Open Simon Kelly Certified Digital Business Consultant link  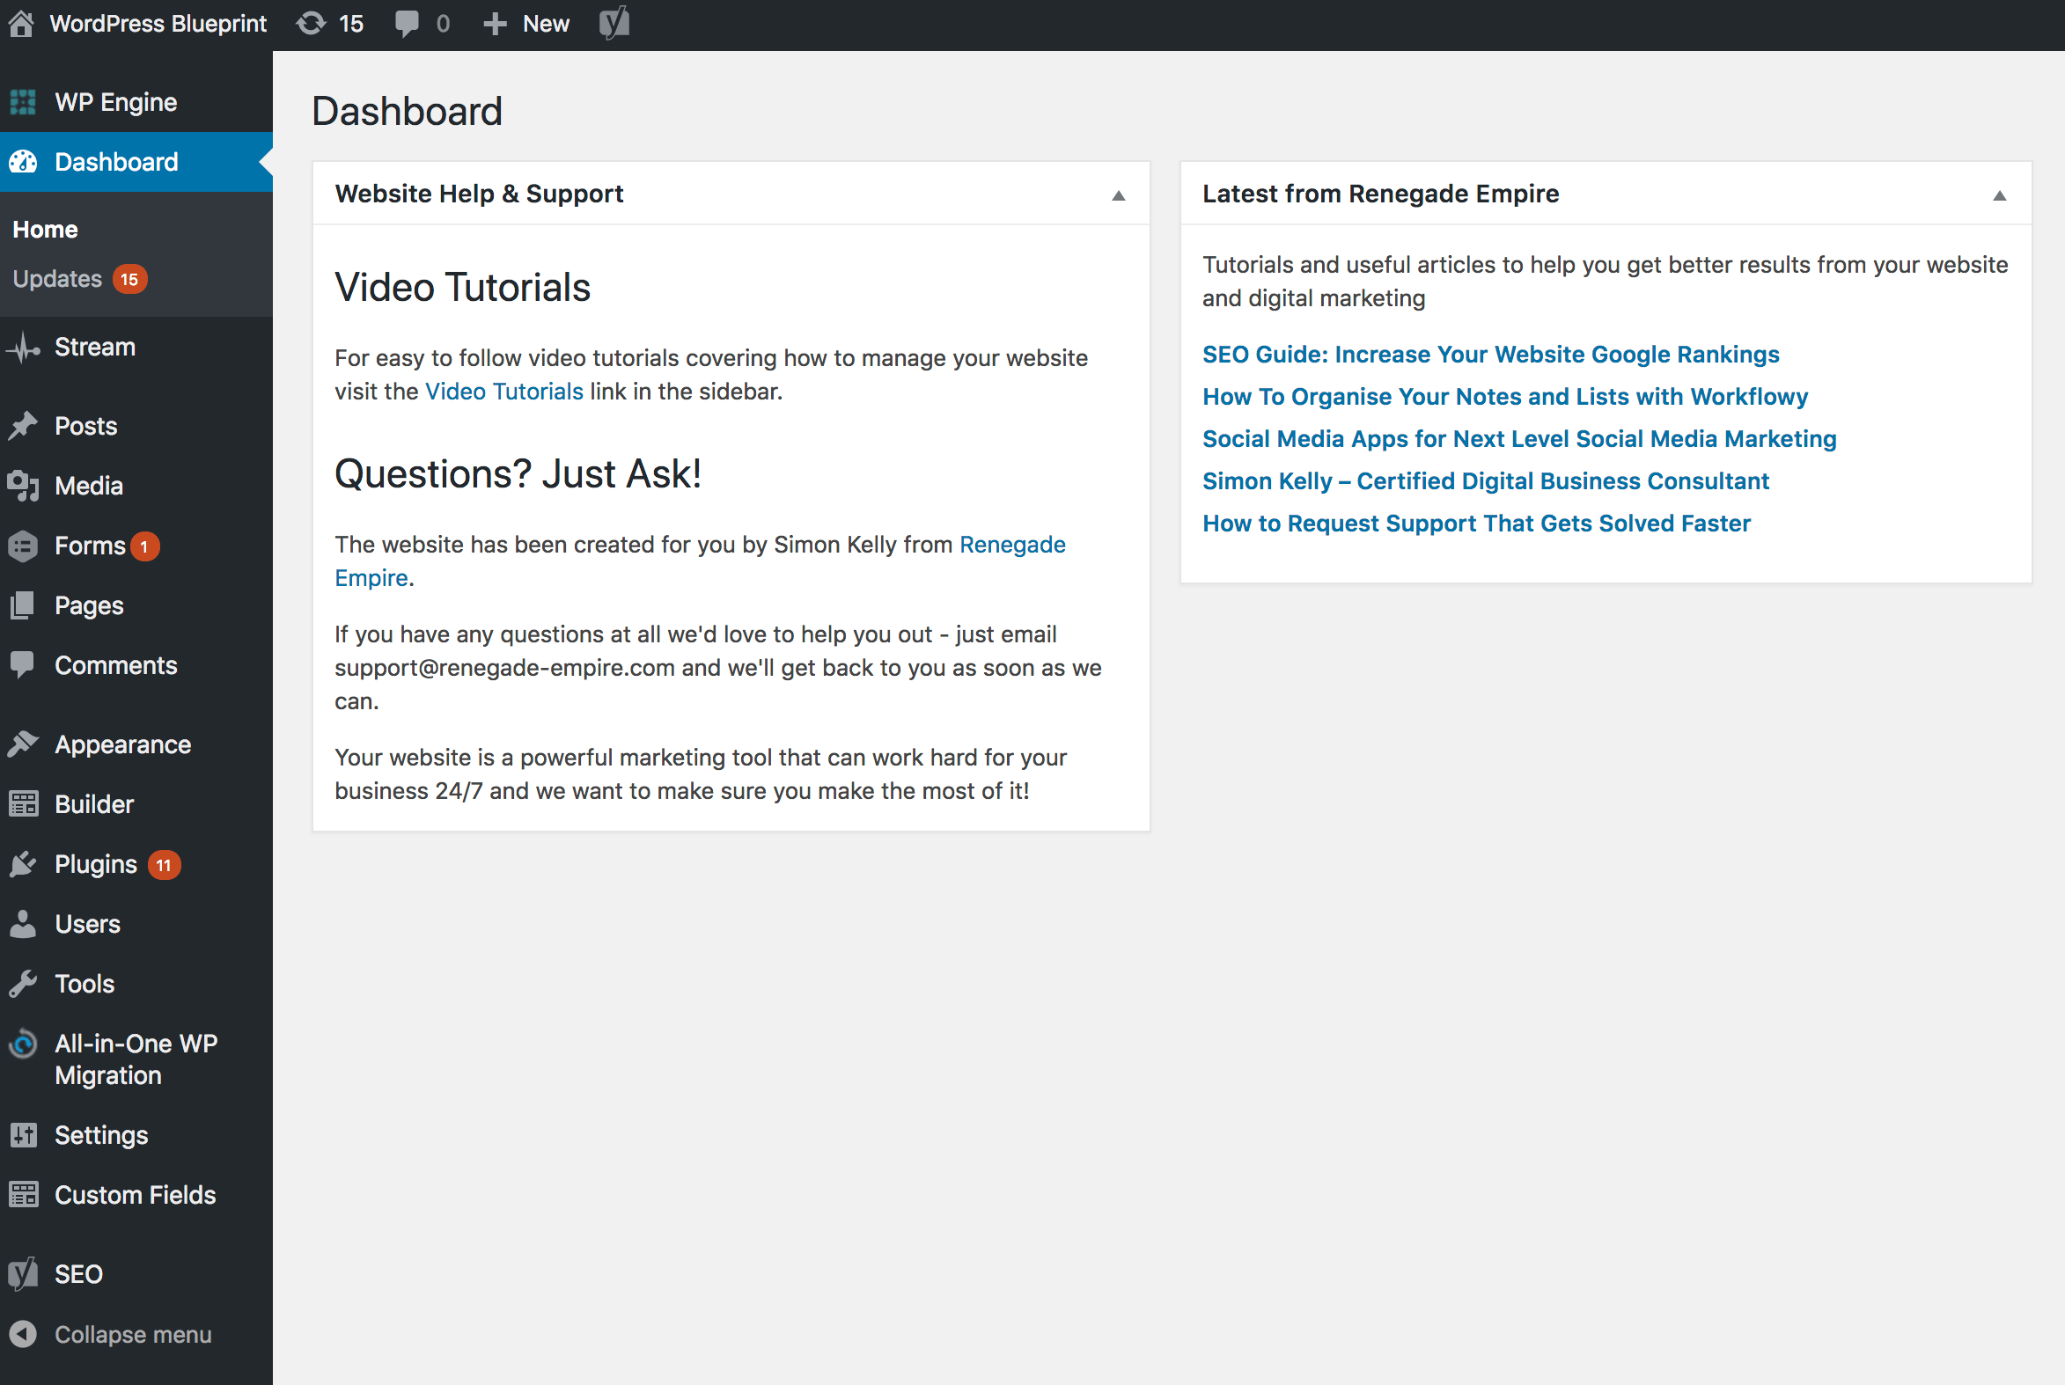pyautogui.click(x=1485, y=481)
